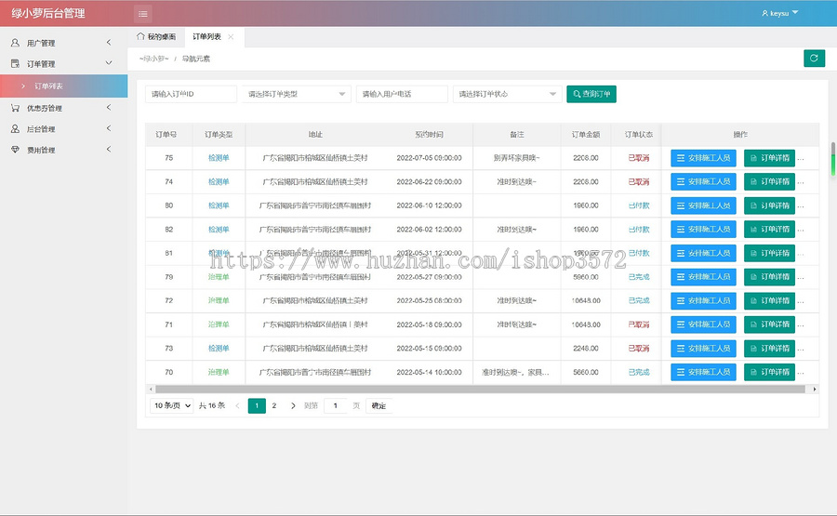
Task: Click the 用户管理 user icon
Action: tap(15, 43)
